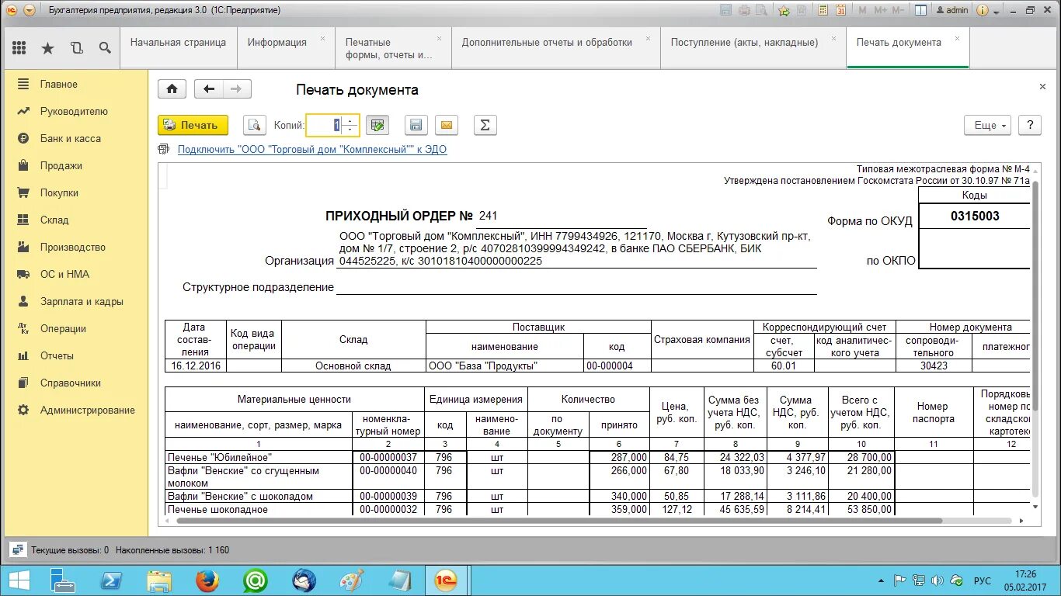Expand the arrow next to info icon
The width and height of the screenshot is (1061, 596).
(x=995, y=11)
